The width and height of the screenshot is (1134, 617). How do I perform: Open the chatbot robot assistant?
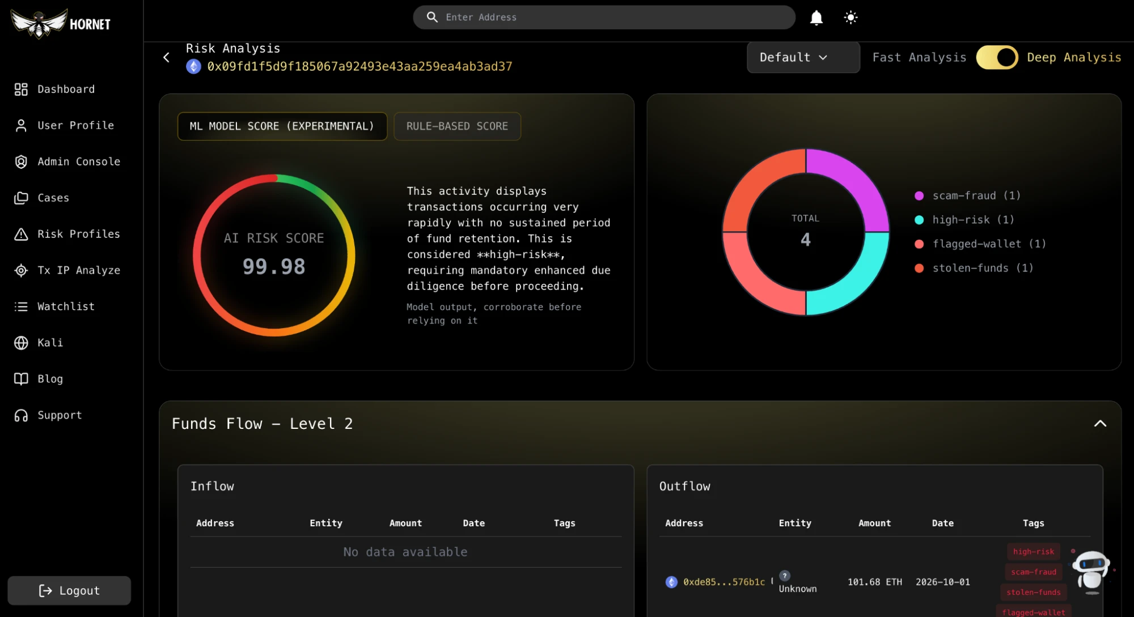pyautogui.click(x=1091, y=572)
